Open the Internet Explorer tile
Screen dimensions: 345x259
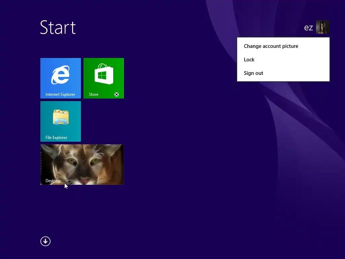tap(61, 78)
